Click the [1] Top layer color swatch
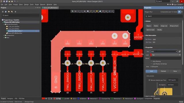 click(x=54, y=99)
